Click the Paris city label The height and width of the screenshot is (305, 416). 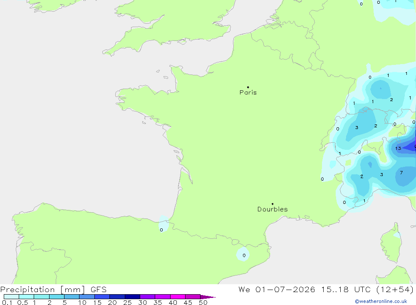(x=248, y=92)
